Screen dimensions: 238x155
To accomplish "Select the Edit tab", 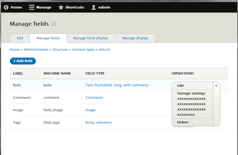I will point(19,38).
